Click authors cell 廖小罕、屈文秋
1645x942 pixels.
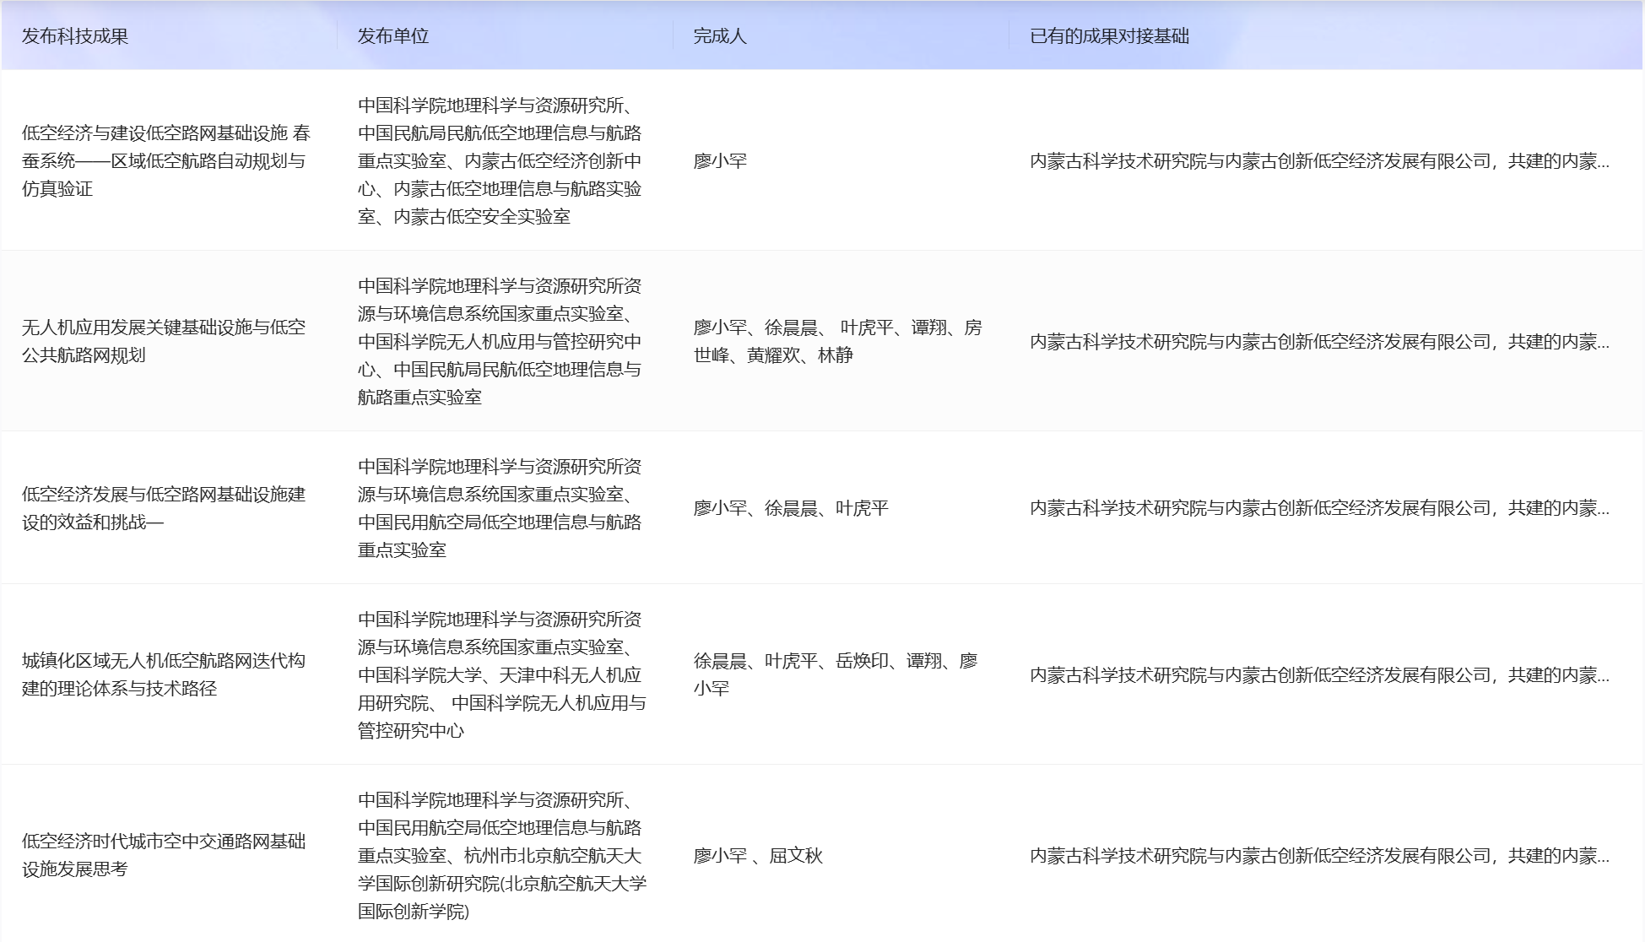[x=758, y=856]
